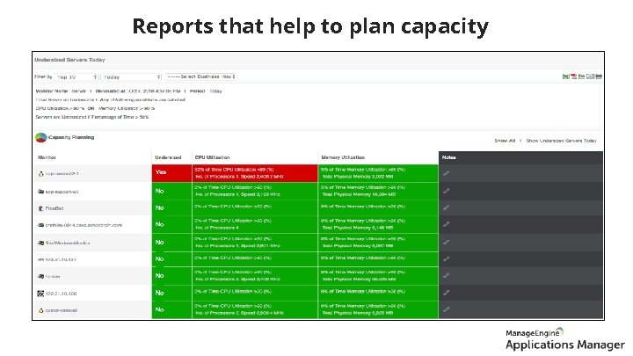Click the Capacity Planning pie chart icon
The width and height of the screenshot is (633, 356).
click(40, 138)
